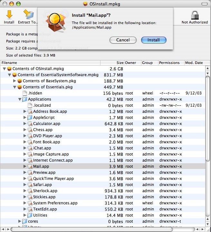Select the TextEdit.app filename

[45, 209]
